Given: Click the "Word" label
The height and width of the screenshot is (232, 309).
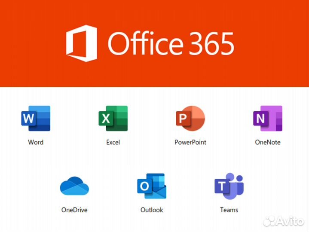Looking at the screenshot, I should pyautogui.click(x=36, y=142).
